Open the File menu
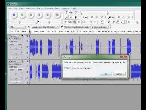The image size is (146, 110). (10, 8)
